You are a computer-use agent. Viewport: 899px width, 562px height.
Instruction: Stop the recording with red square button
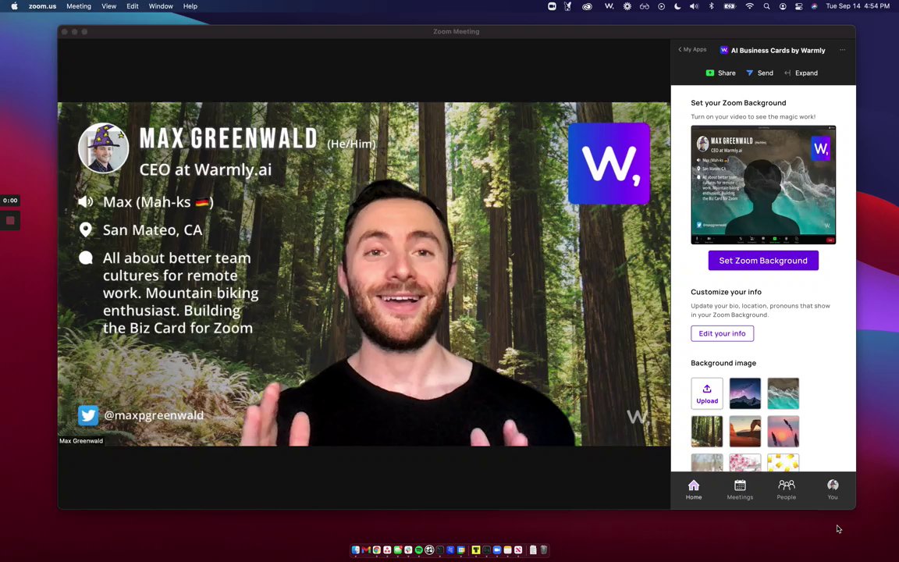coord(9,220)
